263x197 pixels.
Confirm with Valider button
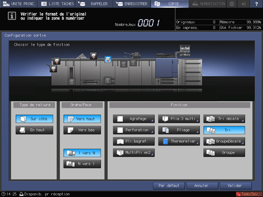(236, 186)
